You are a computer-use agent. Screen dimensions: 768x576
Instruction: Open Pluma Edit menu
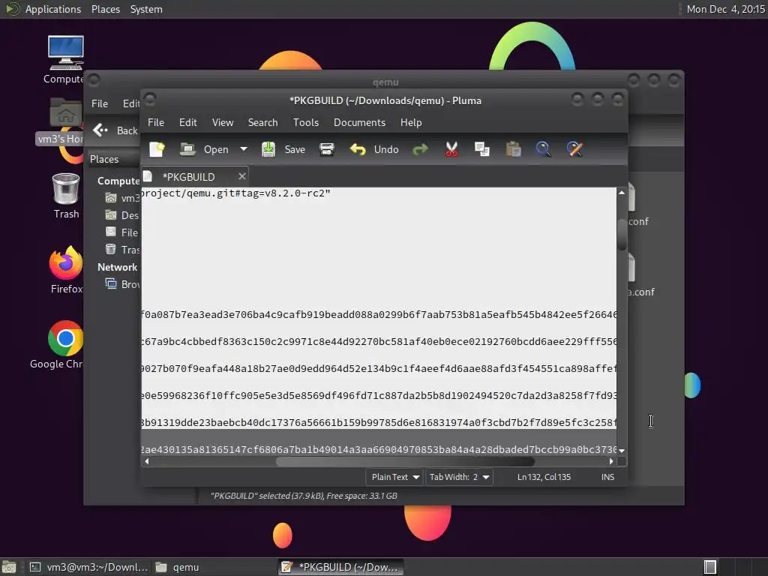tap(188, 122)
